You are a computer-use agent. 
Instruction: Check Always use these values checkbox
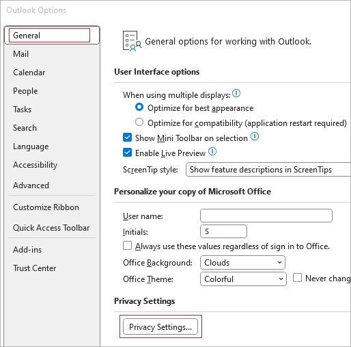(x=127, y=246)
